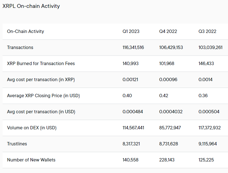Select Q1 2023 transactions value 116,341,516
The height and width of the screenshot is (173, 228).
[x=133, y=47]
